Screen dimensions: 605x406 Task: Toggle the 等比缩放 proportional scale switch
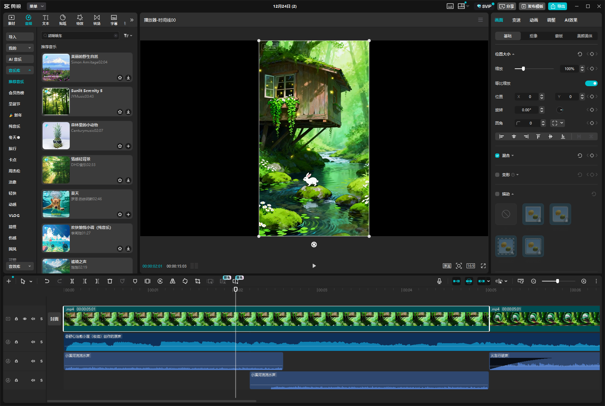click(591, 83)
